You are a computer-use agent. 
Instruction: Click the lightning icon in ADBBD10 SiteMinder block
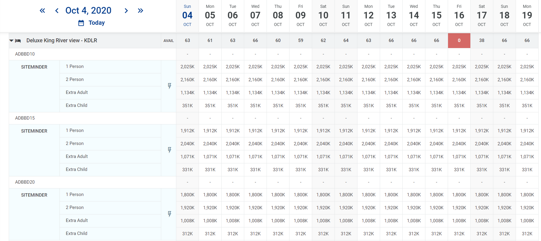coord(169,86)
